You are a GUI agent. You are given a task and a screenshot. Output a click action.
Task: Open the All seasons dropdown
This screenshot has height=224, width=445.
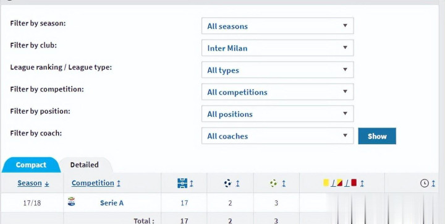278,26
